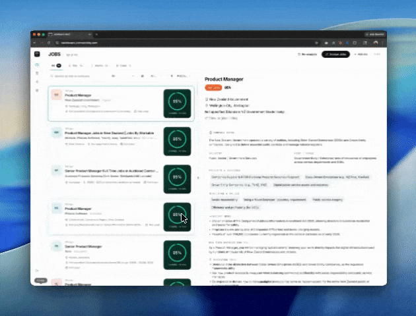Open the first filter dropdown after the search field
Image resolution: width=416 pixels, height=316 pixels.
pos(123,76)
